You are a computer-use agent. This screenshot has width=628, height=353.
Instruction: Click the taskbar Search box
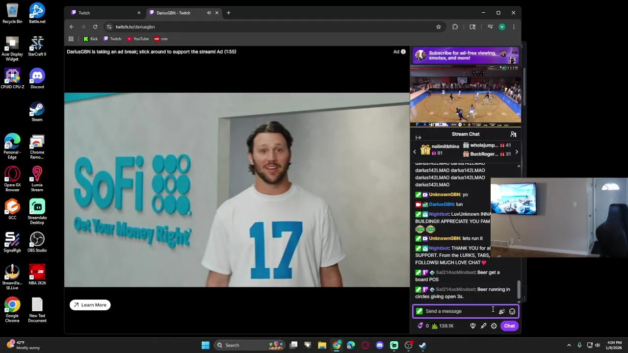coord(249,345)
